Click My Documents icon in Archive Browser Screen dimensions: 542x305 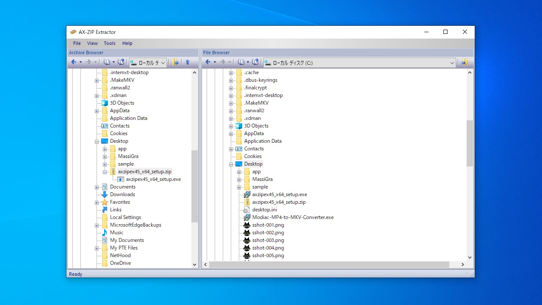click(105, 240)
